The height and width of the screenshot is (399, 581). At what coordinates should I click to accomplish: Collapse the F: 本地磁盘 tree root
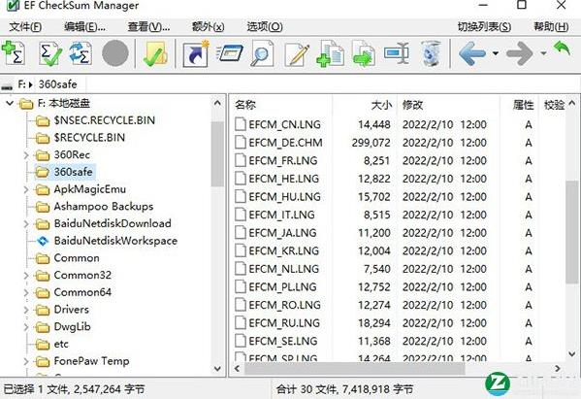coord(10,103)
